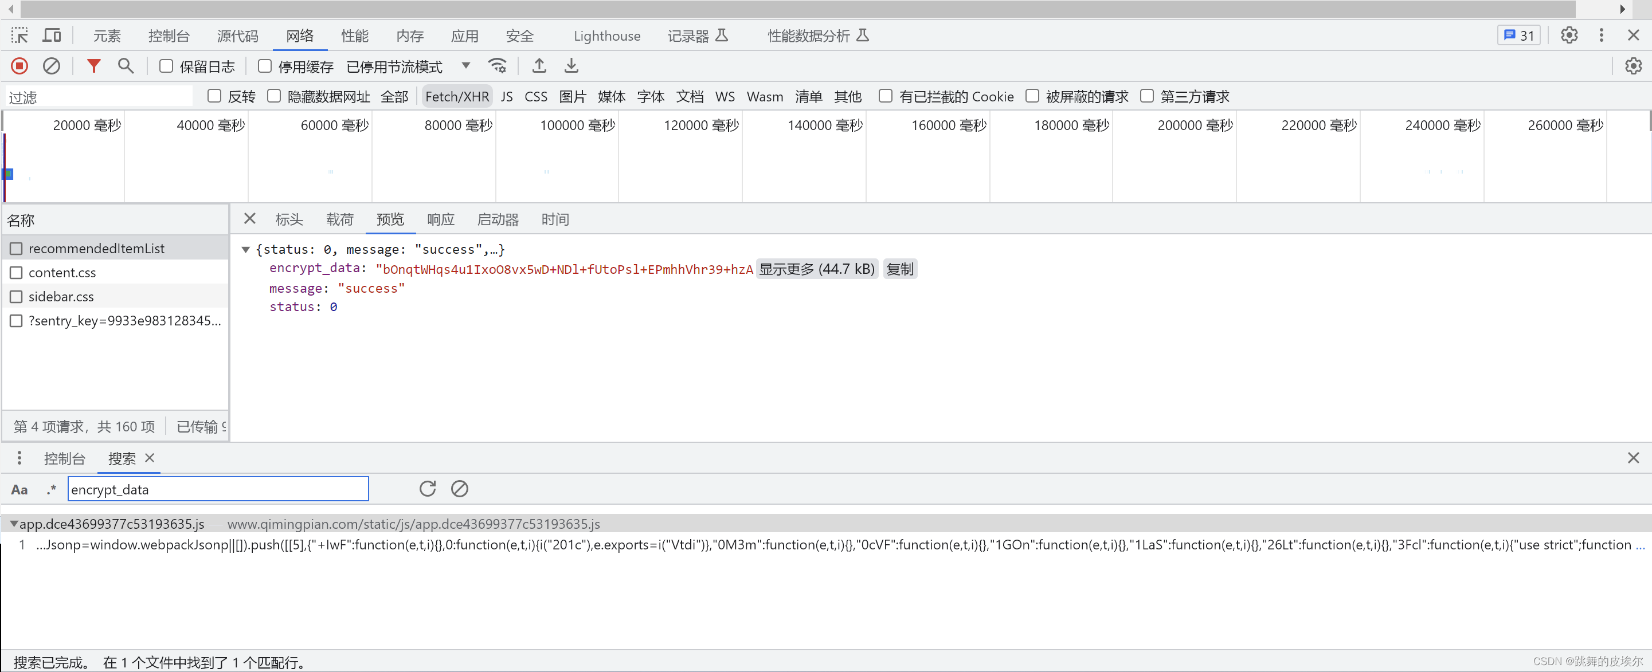Image resolution: width=1652 pixels, height=672 pixels.
Task: Clear the search results
Action: click(459, 489)
